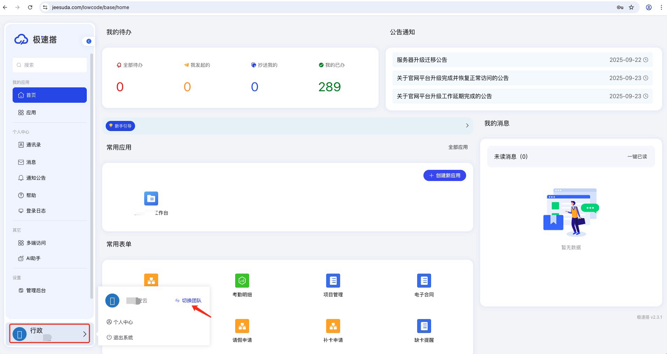Select 管理后台 in the sidebar
Image resolution: width=667 pixels, height=354 pixels.
[36, 290]
